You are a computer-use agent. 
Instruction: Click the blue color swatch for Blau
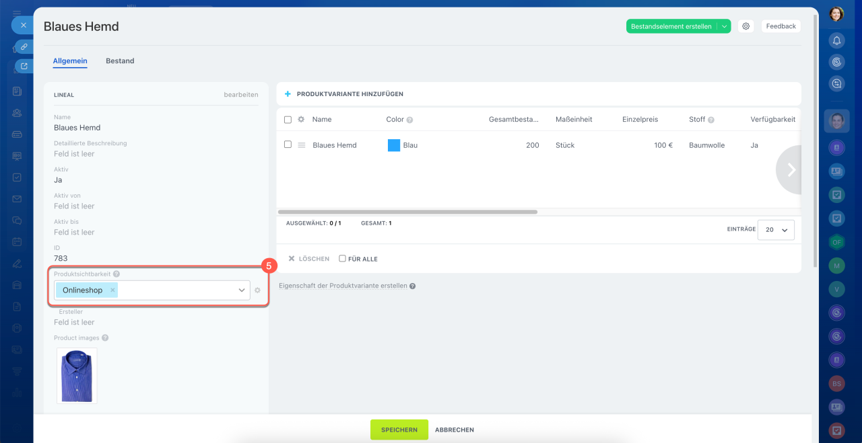[x=394, y=145]
